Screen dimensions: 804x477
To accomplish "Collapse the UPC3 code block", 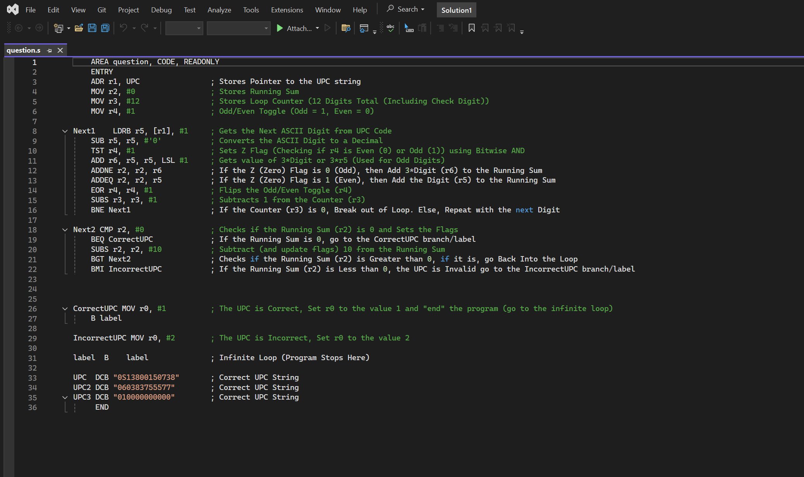I will tap(65, 397).
